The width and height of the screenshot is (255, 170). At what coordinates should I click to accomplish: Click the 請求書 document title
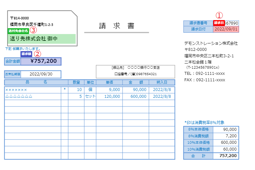pyautogui.click(x=117, y=26)
